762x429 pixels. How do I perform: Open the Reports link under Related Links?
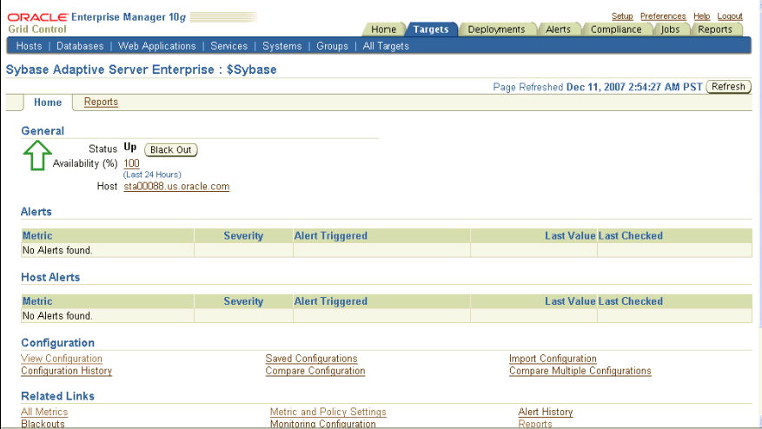(x=535, y=424)
